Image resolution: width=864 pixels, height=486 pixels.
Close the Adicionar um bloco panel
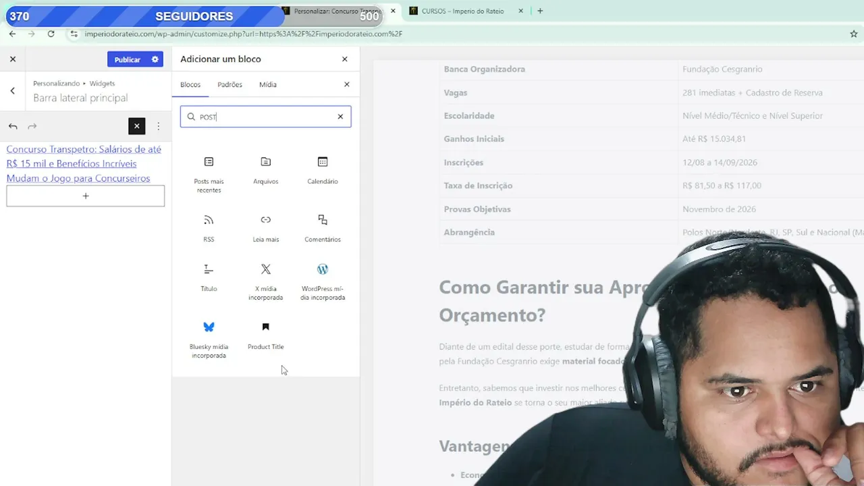[345, 59]
